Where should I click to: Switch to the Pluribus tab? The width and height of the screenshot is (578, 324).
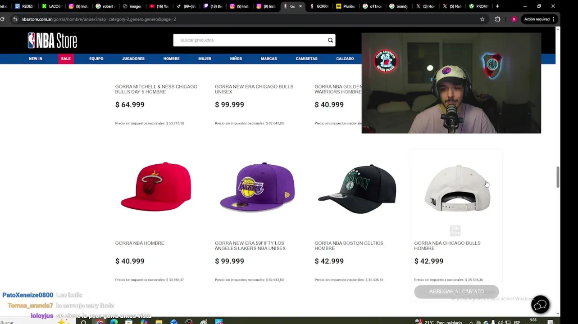click(346, 6)
